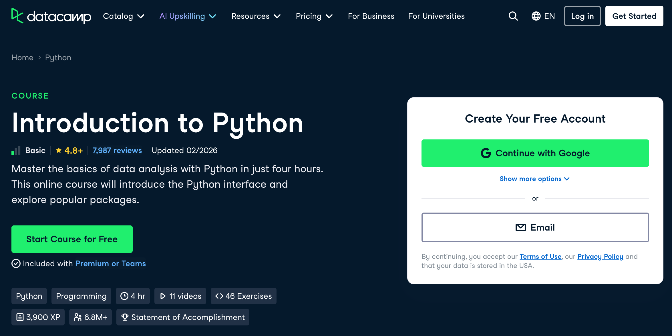Click the globe language icon
Screen dimensions: 672x336
(536, 16)
